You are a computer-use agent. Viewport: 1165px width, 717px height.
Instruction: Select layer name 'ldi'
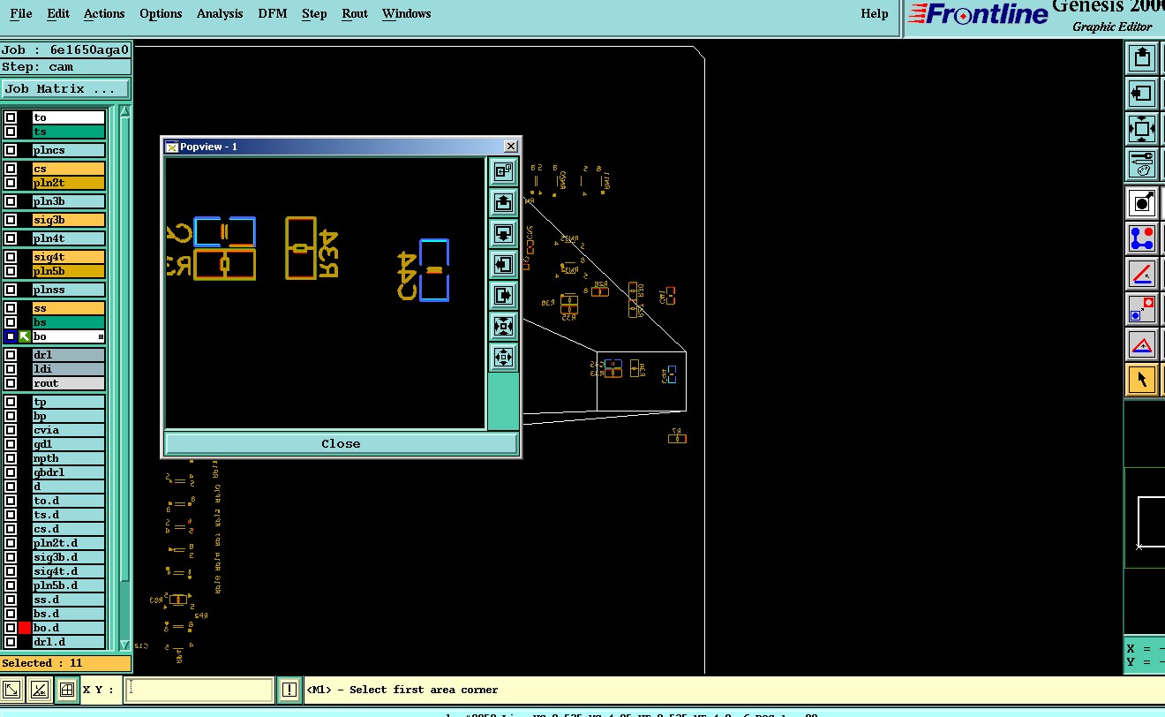tap(69, 369)
